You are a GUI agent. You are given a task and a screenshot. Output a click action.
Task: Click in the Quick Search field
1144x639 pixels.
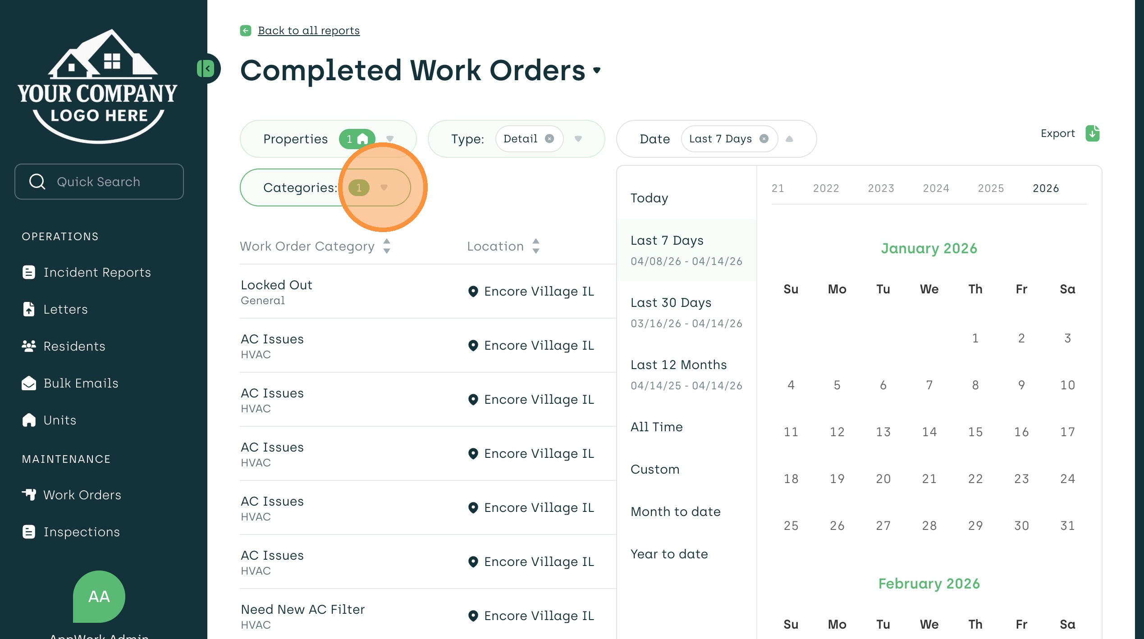tap(99, 182)
